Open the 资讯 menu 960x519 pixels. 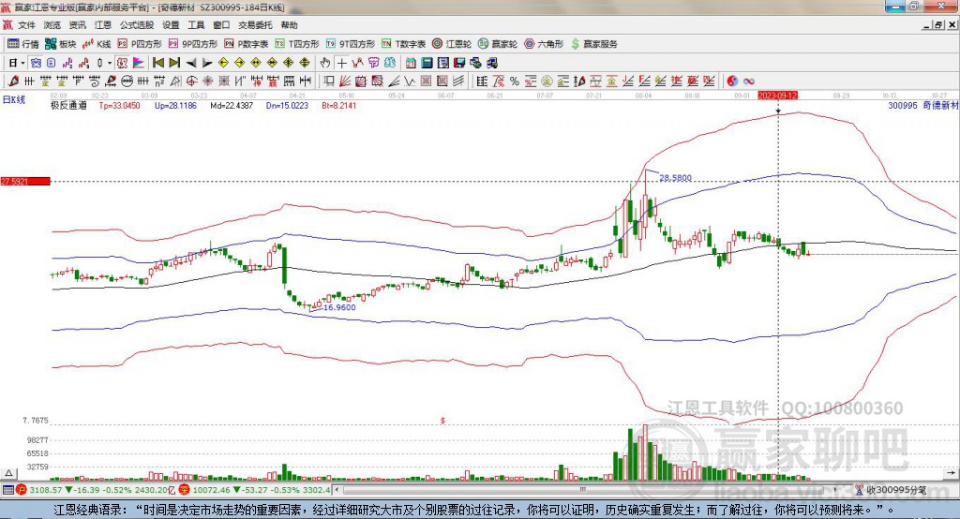77,25
